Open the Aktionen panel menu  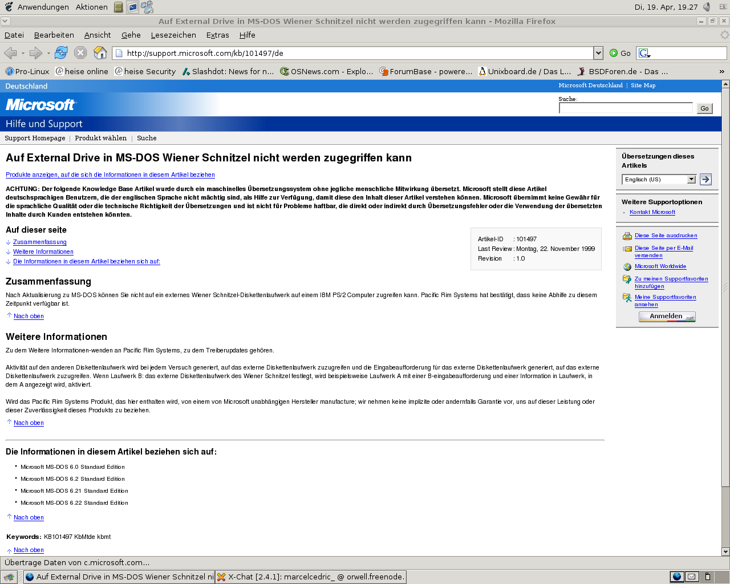tap(91, 7)
